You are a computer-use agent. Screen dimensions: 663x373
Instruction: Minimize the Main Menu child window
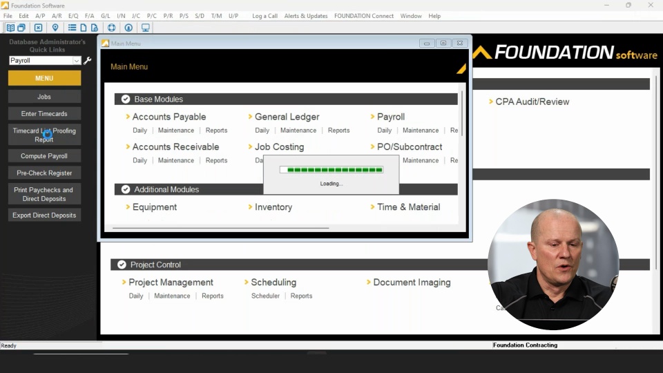(427, 43)
